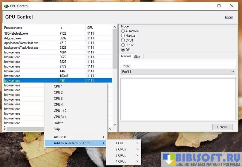Image resolution: width=242 pixels, height=167 pixels.
Task: Choose the CPU2 mode radio button
Action: click(x=123, y=45)
